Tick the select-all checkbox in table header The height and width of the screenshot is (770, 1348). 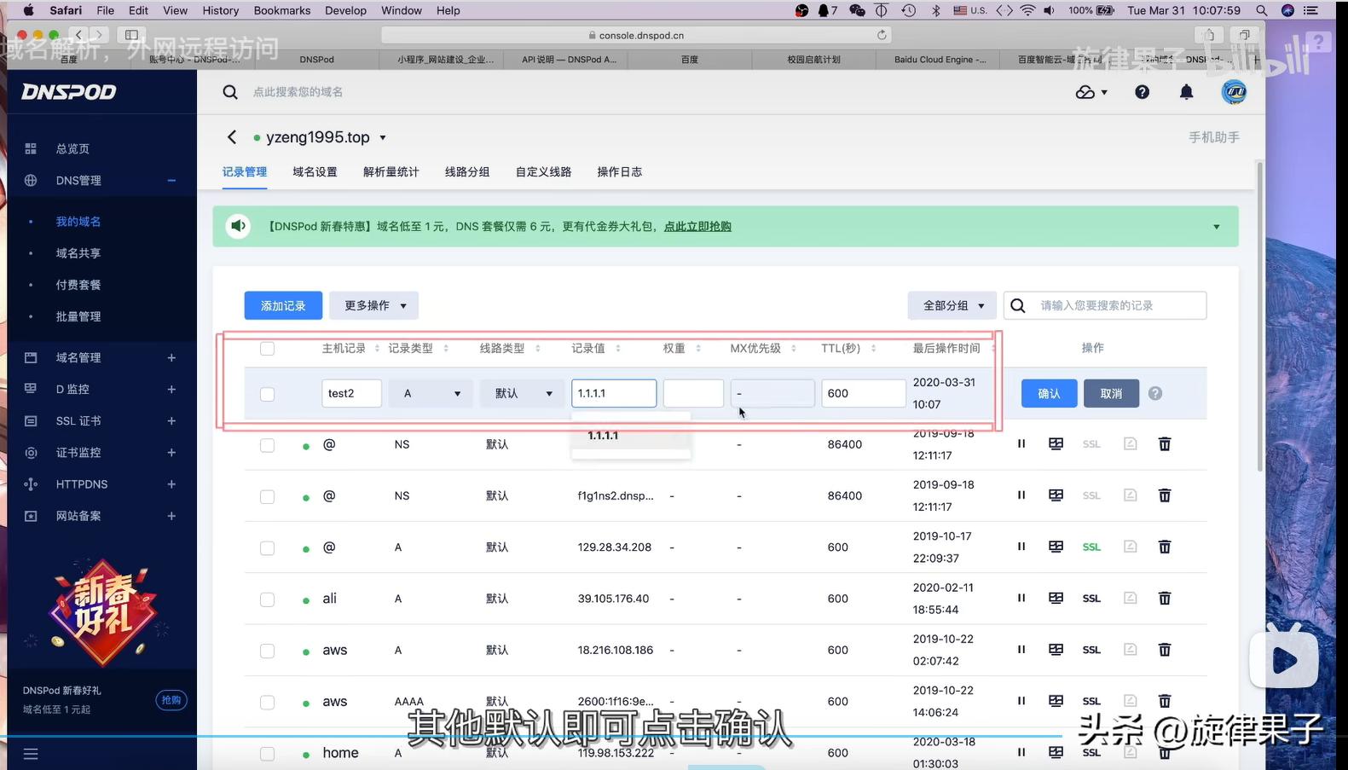click(x=267, y=349)
